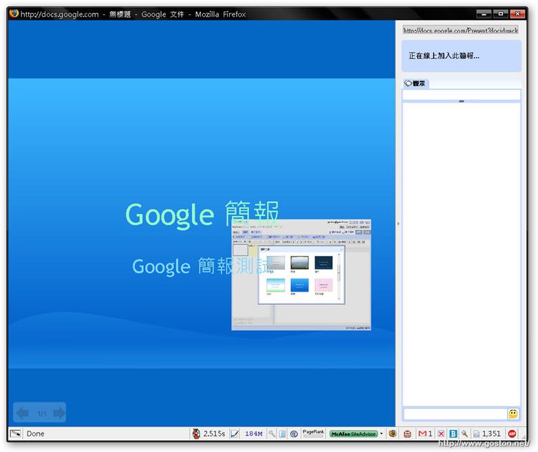Click the PageRank indicator

(x=313, y=433)
